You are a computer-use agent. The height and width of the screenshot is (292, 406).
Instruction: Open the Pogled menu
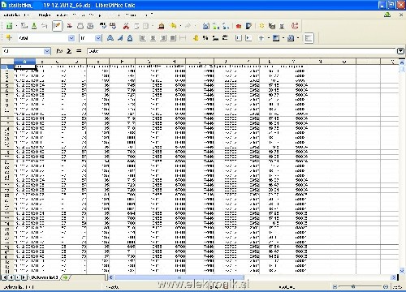click(x=45, y=15)
